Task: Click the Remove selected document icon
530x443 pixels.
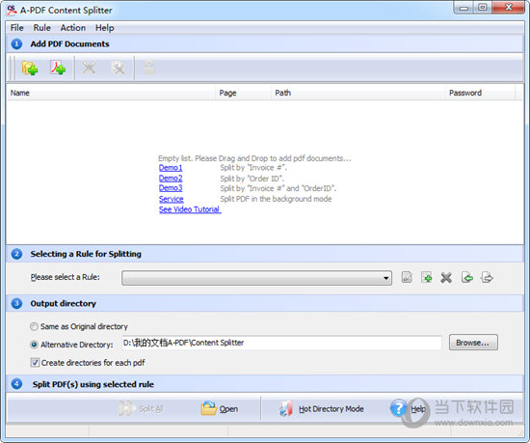Action: pyautogui.click(x=89, y=68)
